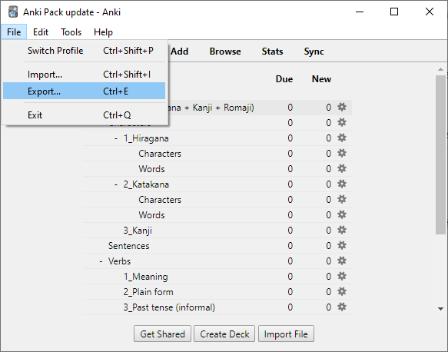Open gear for 3_Past tense (informal) deck

pyautogui.click(x=342, y=307)
